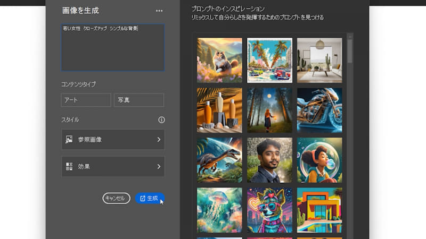This screenshot has height=239, width=426.
Task: Select the 写真 content type
Action: [139, 100]
